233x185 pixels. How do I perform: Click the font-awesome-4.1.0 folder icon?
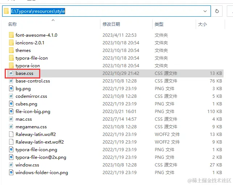point(11,35)
